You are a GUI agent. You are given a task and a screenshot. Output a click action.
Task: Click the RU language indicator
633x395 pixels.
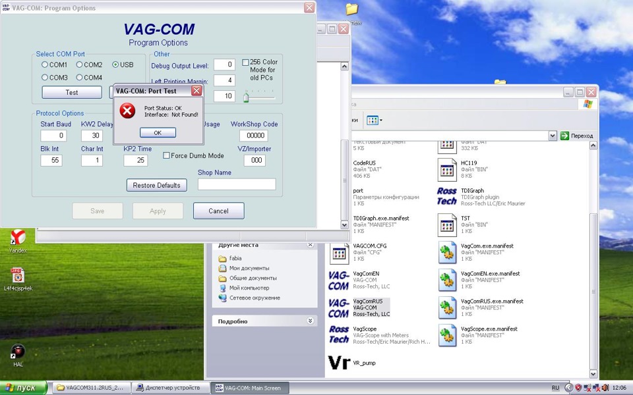coord(555,388)
